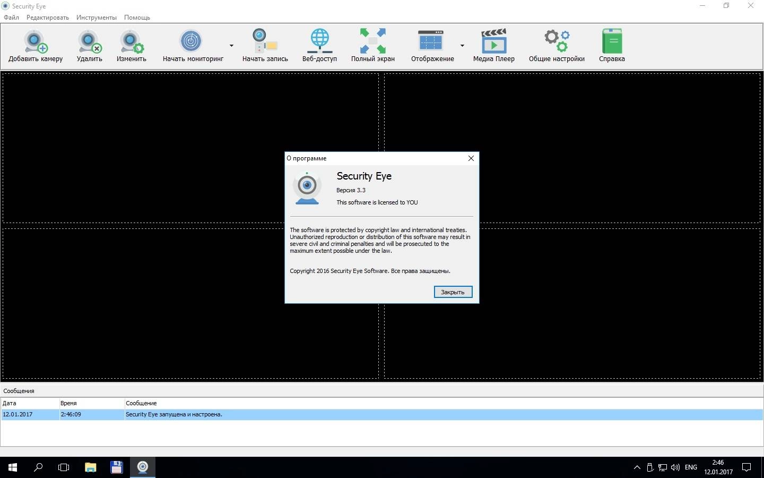
Task: Click the 12.01.2017 date cell in messages
Action: click(18, 414)
